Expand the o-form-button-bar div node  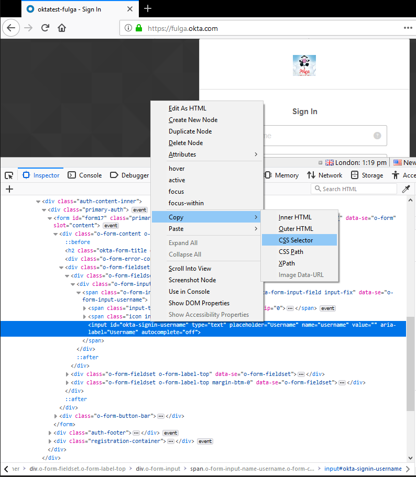coord(56,416)
